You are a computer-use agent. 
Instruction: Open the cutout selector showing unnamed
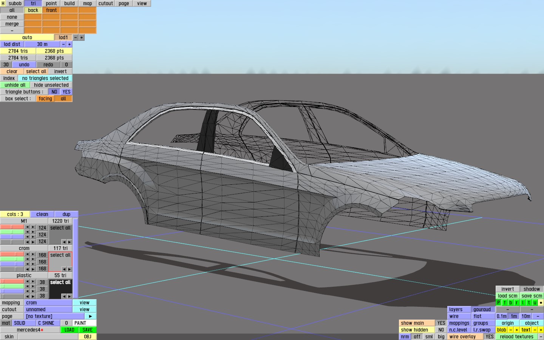click(48, 309)
